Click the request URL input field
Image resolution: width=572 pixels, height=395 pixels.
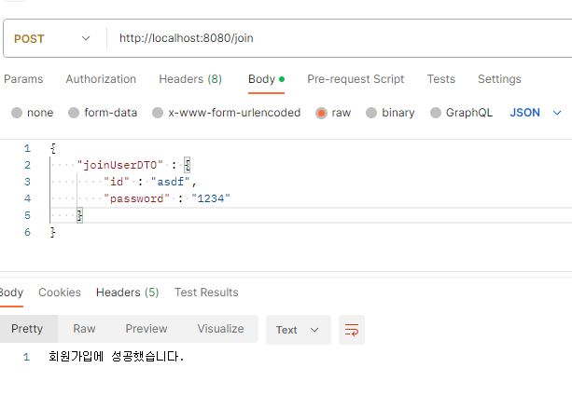pos(340,38)
